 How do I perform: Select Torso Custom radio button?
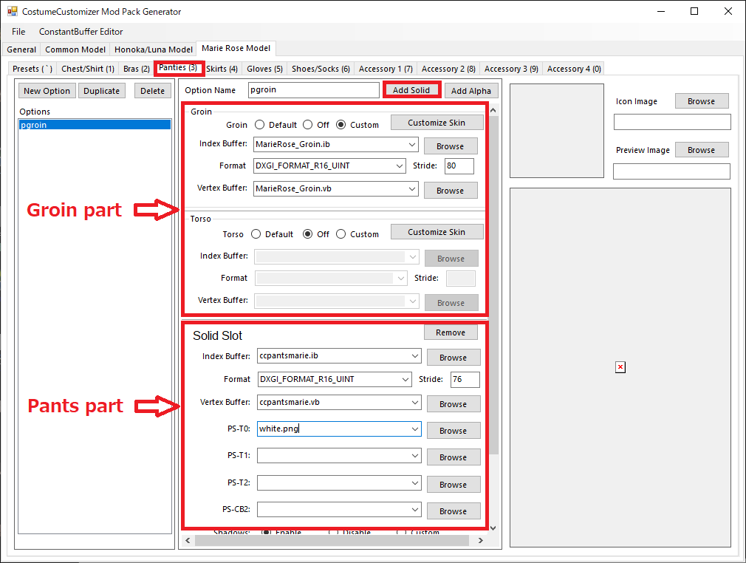[341, 234]
